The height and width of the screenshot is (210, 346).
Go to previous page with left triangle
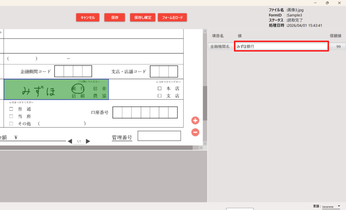(x=70, y=141)
